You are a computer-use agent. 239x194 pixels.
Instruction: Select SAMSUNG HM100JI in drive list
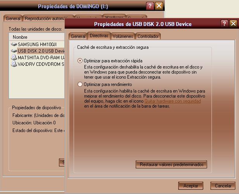click(37, 45)
